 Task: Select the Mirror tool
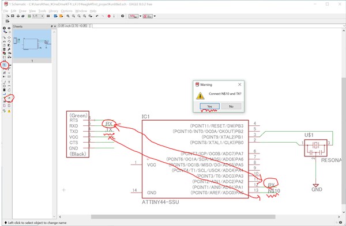pyautogui.click(x=4, y=41)
